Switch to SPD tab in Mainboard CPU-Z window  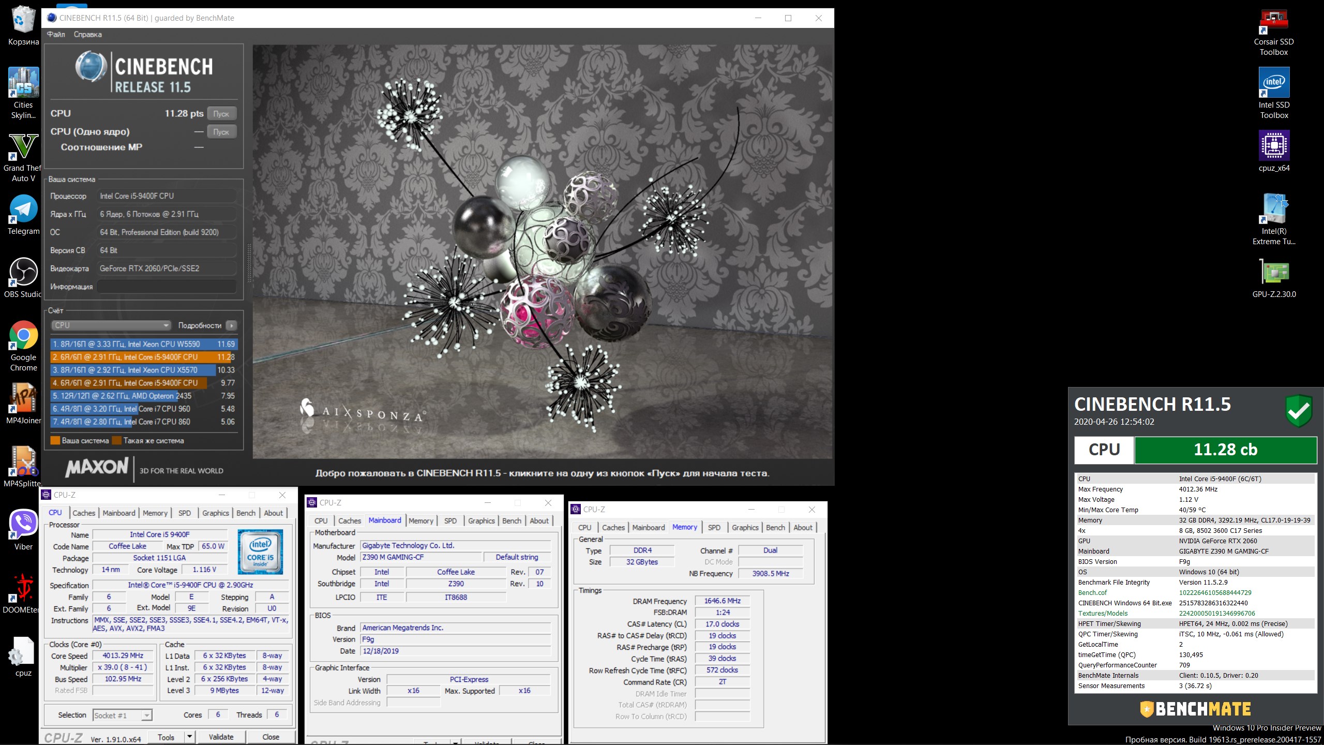pyautogui.click(x=450, y=520)
